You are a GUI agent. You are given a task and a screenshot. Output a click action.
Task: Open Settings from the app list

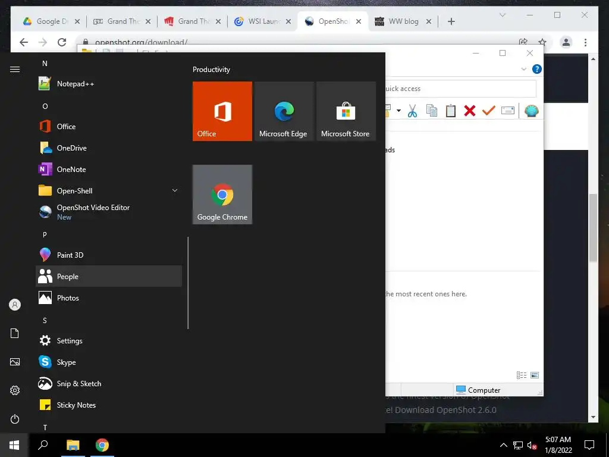[x=109, y=340]
